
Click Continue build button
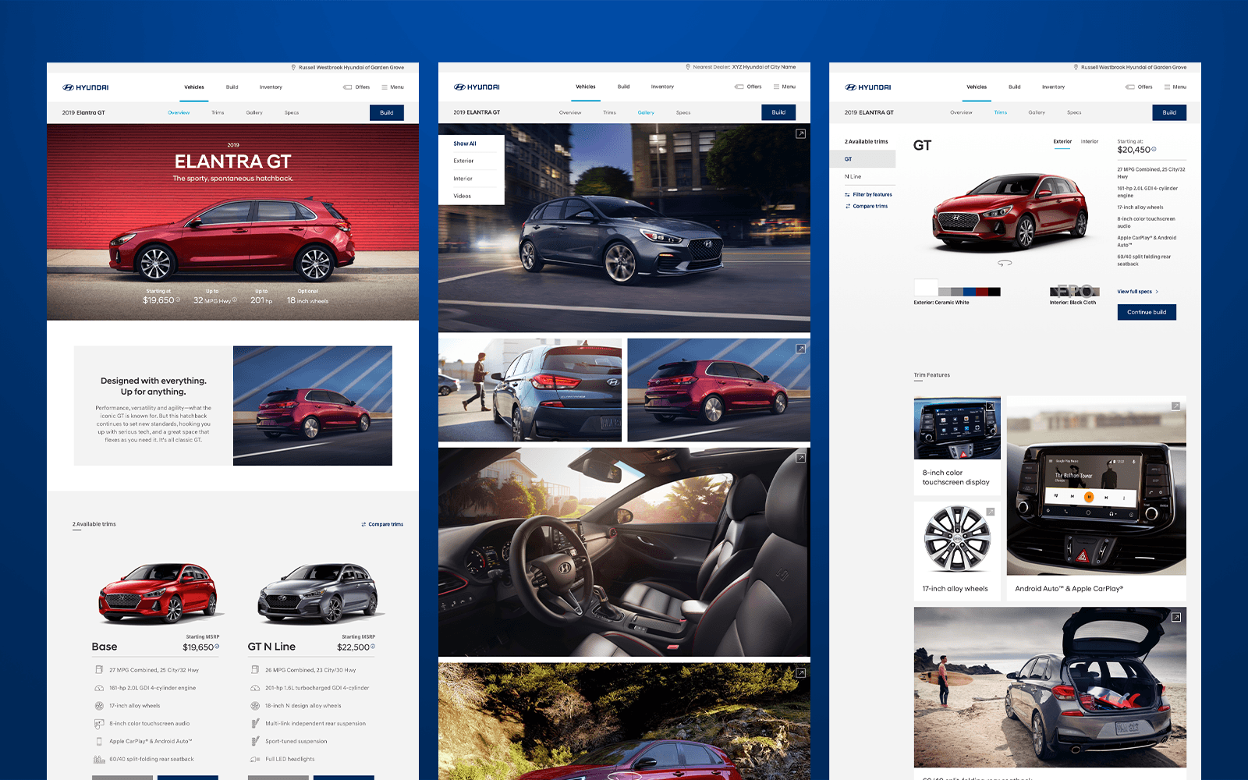pos(1147,312)
